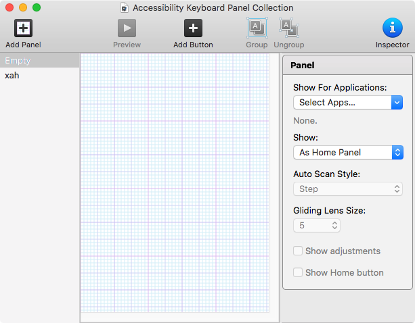415x323 pixels.
Task: Open the Select Apps dropdown
Action: [349, 103]
